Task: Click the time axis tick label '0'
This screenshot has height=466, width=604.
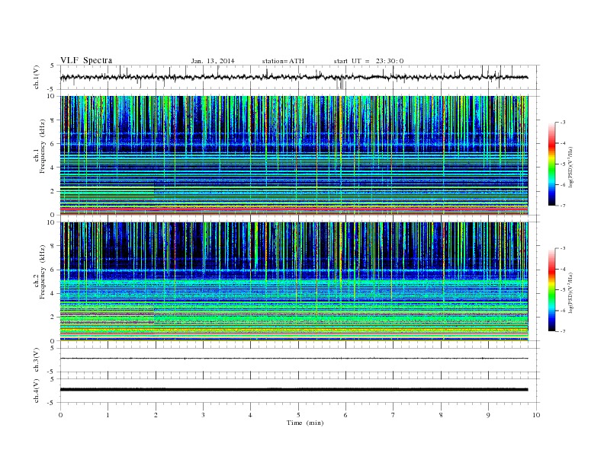Action: [60, 415]
